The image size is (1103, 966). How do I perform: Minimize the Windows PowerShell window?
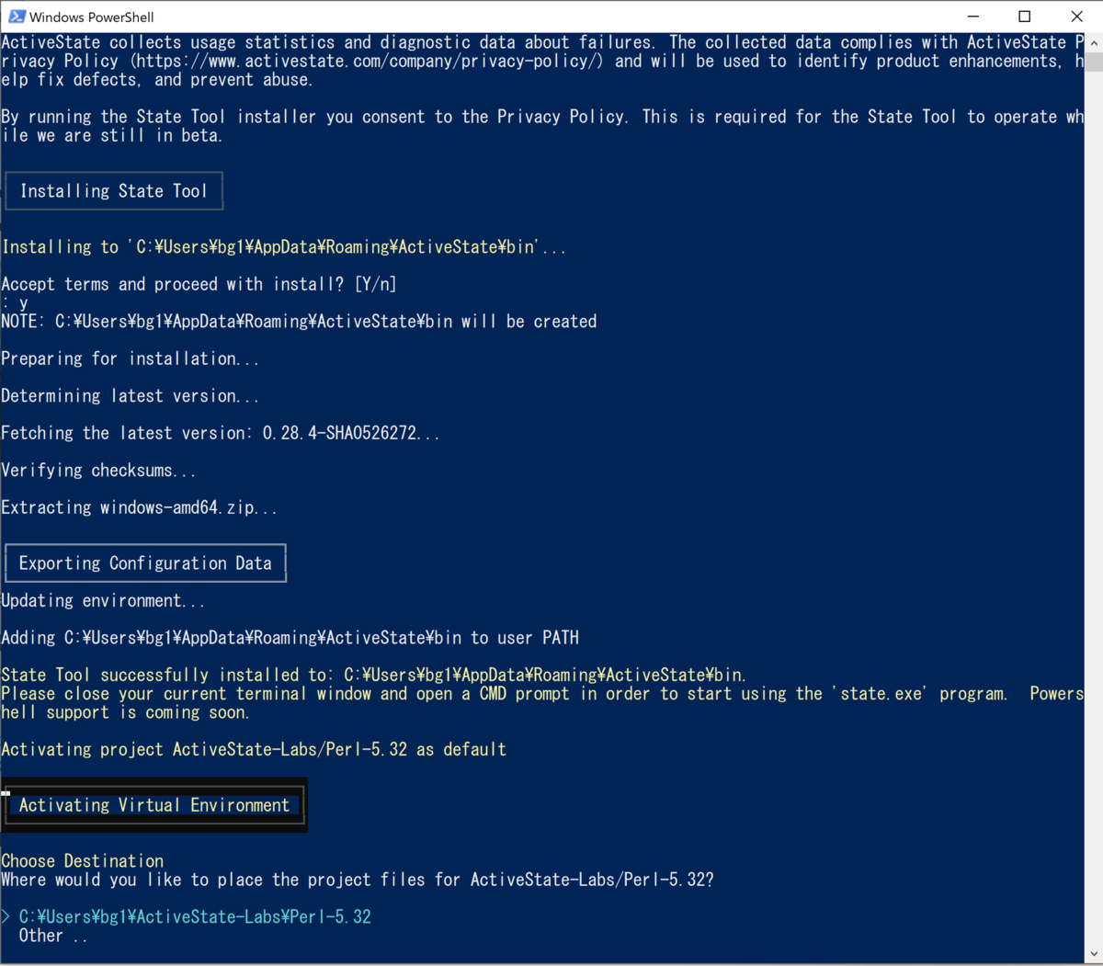(972, 17)
